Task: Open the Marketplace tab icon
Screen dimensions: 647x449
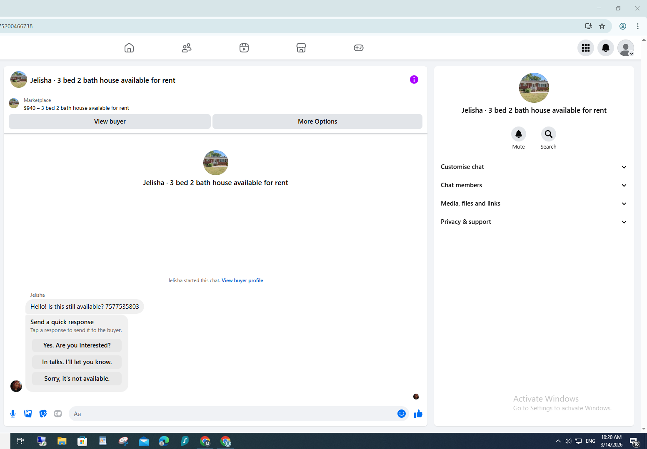Action: [x=301, y=48]
